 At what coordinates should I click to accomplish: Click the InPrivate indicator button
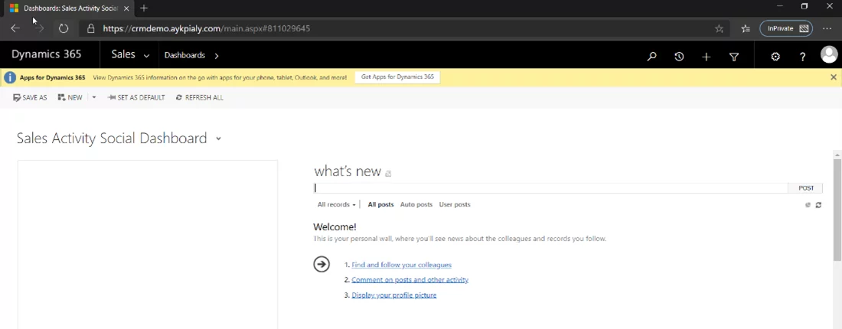point(786,28)
